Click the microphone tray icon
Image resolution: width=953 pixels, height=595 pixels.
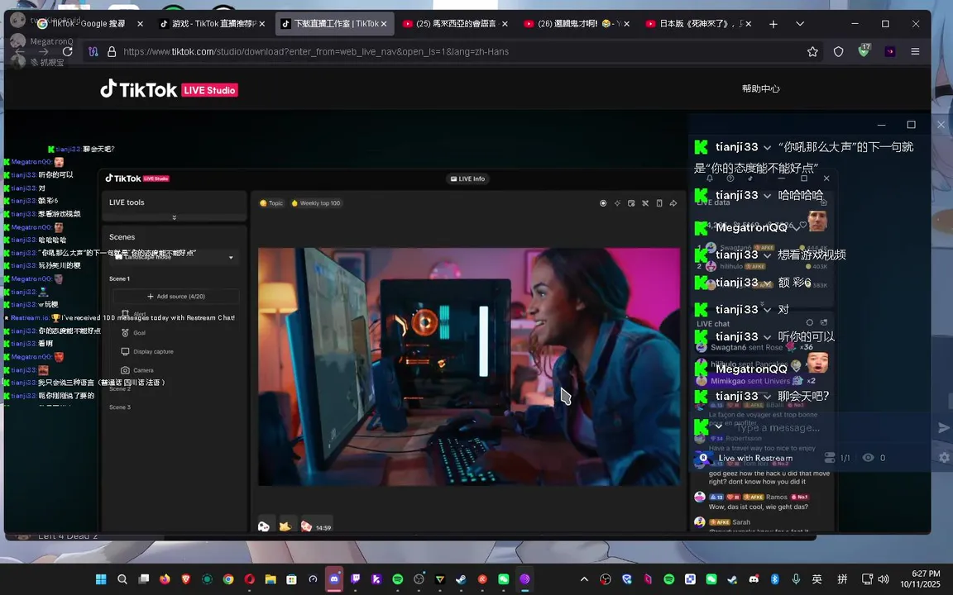pos(796,579)
